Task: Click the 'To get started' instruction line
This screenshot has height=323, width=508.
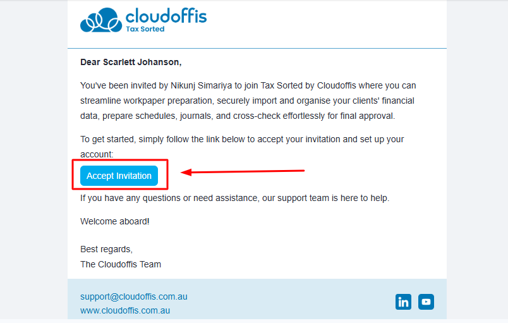Action: tap(242, 139)
